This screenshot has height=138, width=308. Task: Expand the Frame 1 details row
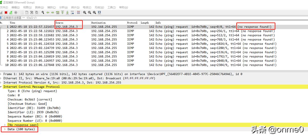[1, 74]
